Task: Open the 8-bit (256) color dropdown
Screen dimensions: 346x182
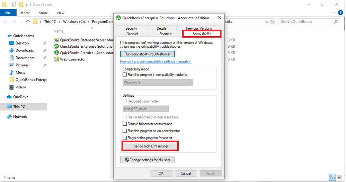Action: (x=145, y=109)
